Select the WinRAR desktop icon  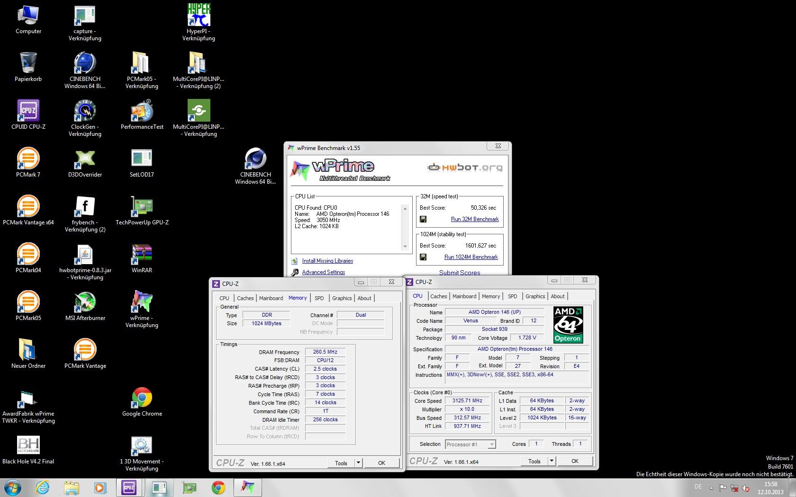tap(142, 258)
